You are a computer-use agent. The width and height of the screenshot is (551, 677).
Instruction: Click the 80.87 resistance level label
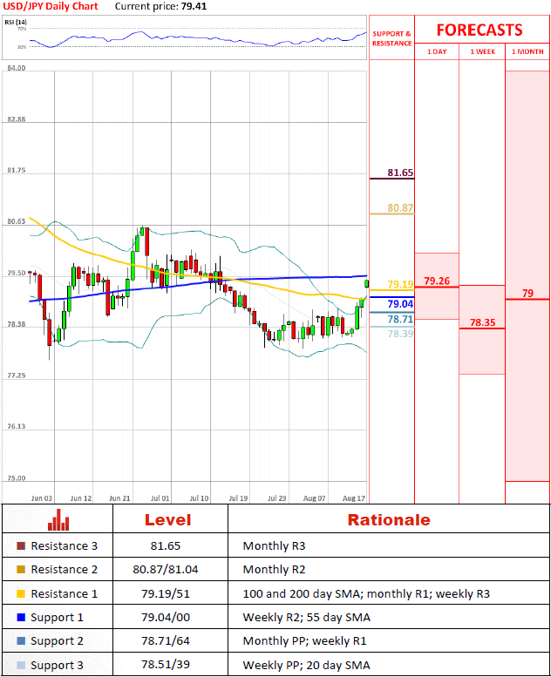pyautogui.click(x=400, y=207)
